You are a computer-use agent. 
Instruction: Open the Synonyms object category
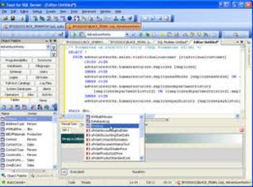tap(44, 60)
